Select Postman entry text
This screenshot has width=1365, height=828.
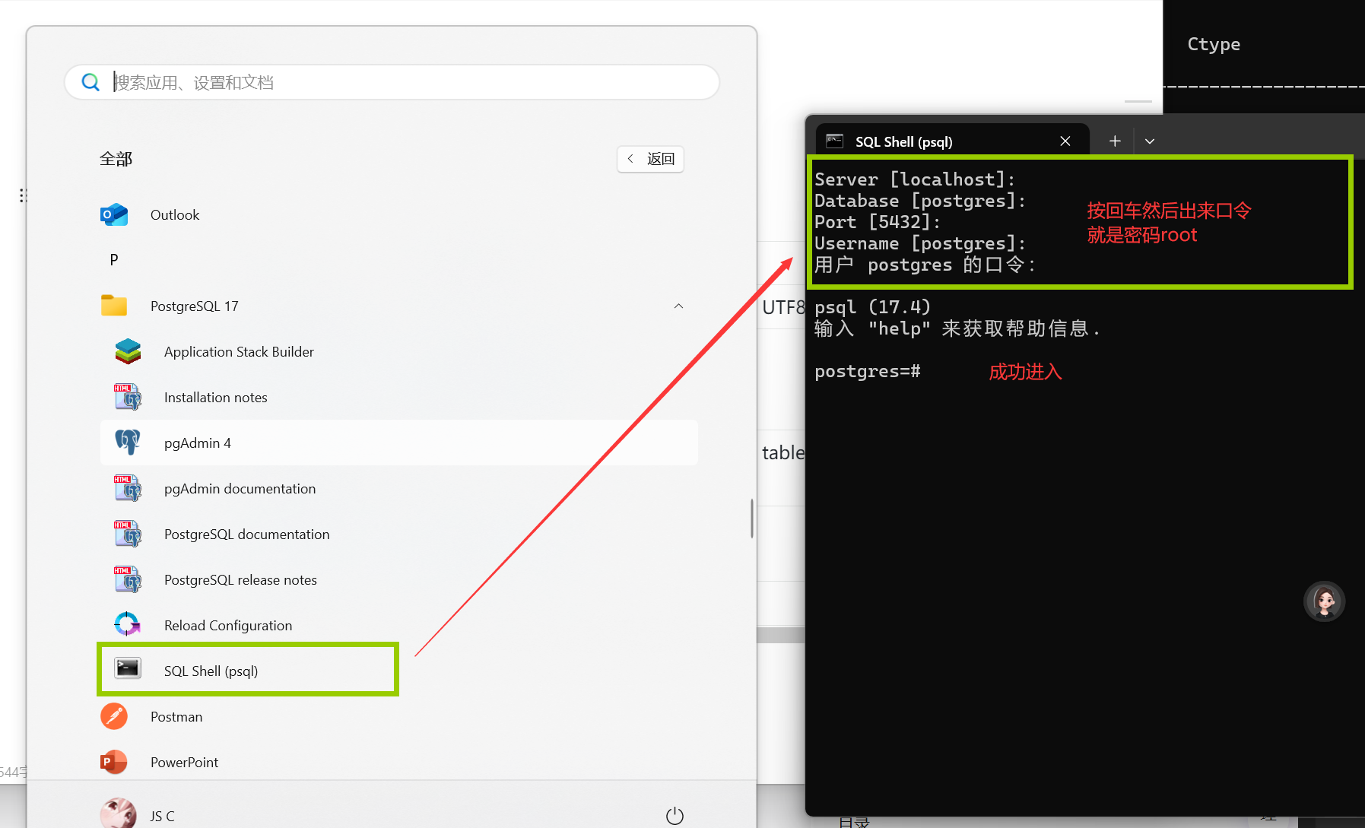pyautogui.click(x=176, y=716)
